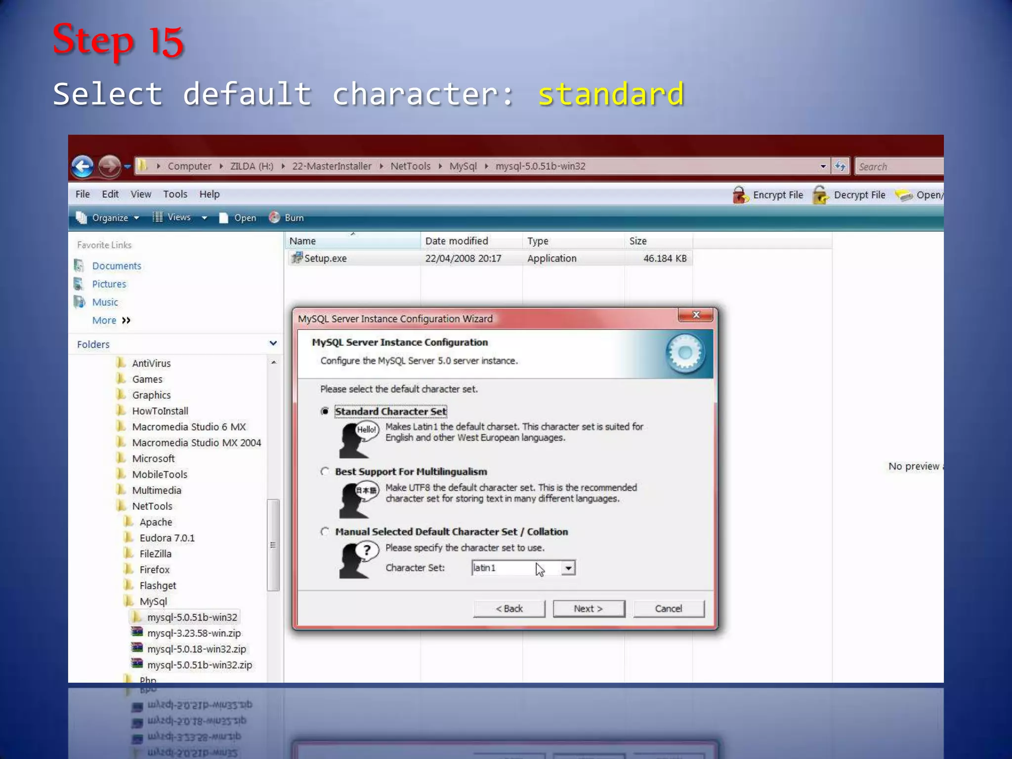Open the Music favorite link
The width and height of the screenshot is (1012, 759).
click(x=105, y=302)
